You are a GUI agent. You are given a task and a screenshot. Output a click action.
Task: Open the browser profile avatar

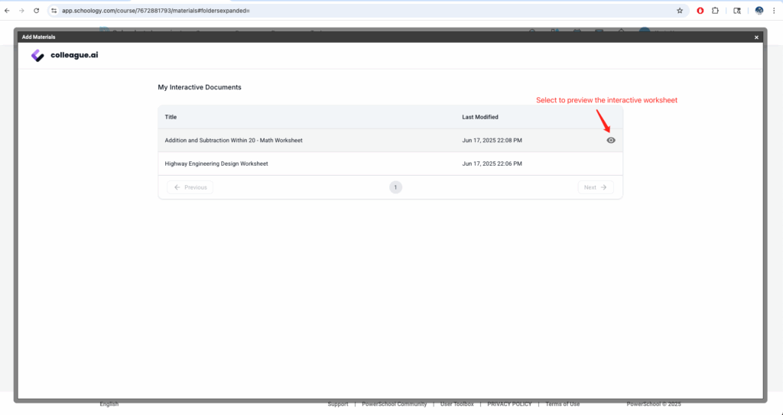click(x=759, y=11)
